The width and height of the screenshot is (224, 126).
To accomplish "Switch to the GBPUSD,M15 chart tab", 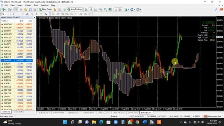I will pyautogui.click(x=73, y=113).
